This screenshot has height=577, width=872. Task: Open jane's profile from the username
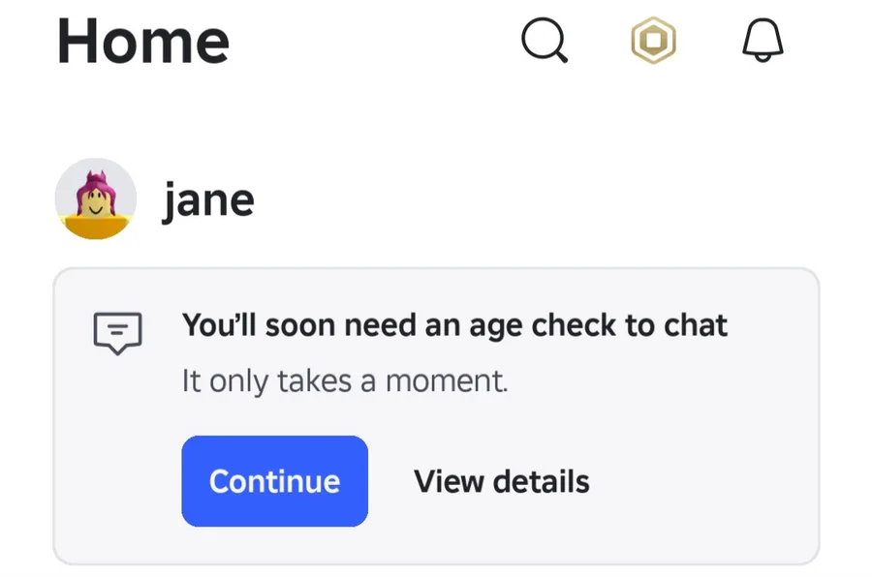(x=208, y=200)
